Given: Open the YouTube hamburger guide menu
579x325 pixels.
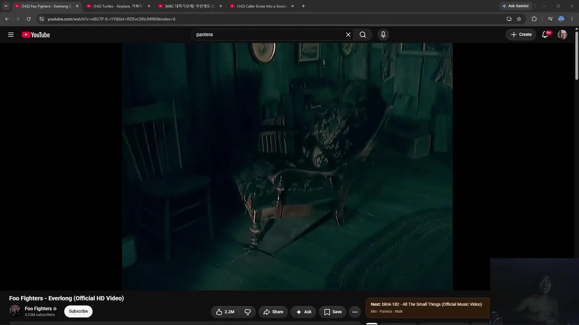Looking at the screenshot, I should pyautogui.click(x=11, y=35).
